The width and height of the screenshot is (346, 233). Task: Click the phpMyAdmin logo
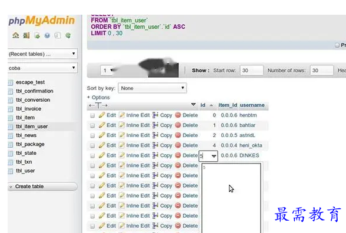point(42,20)
